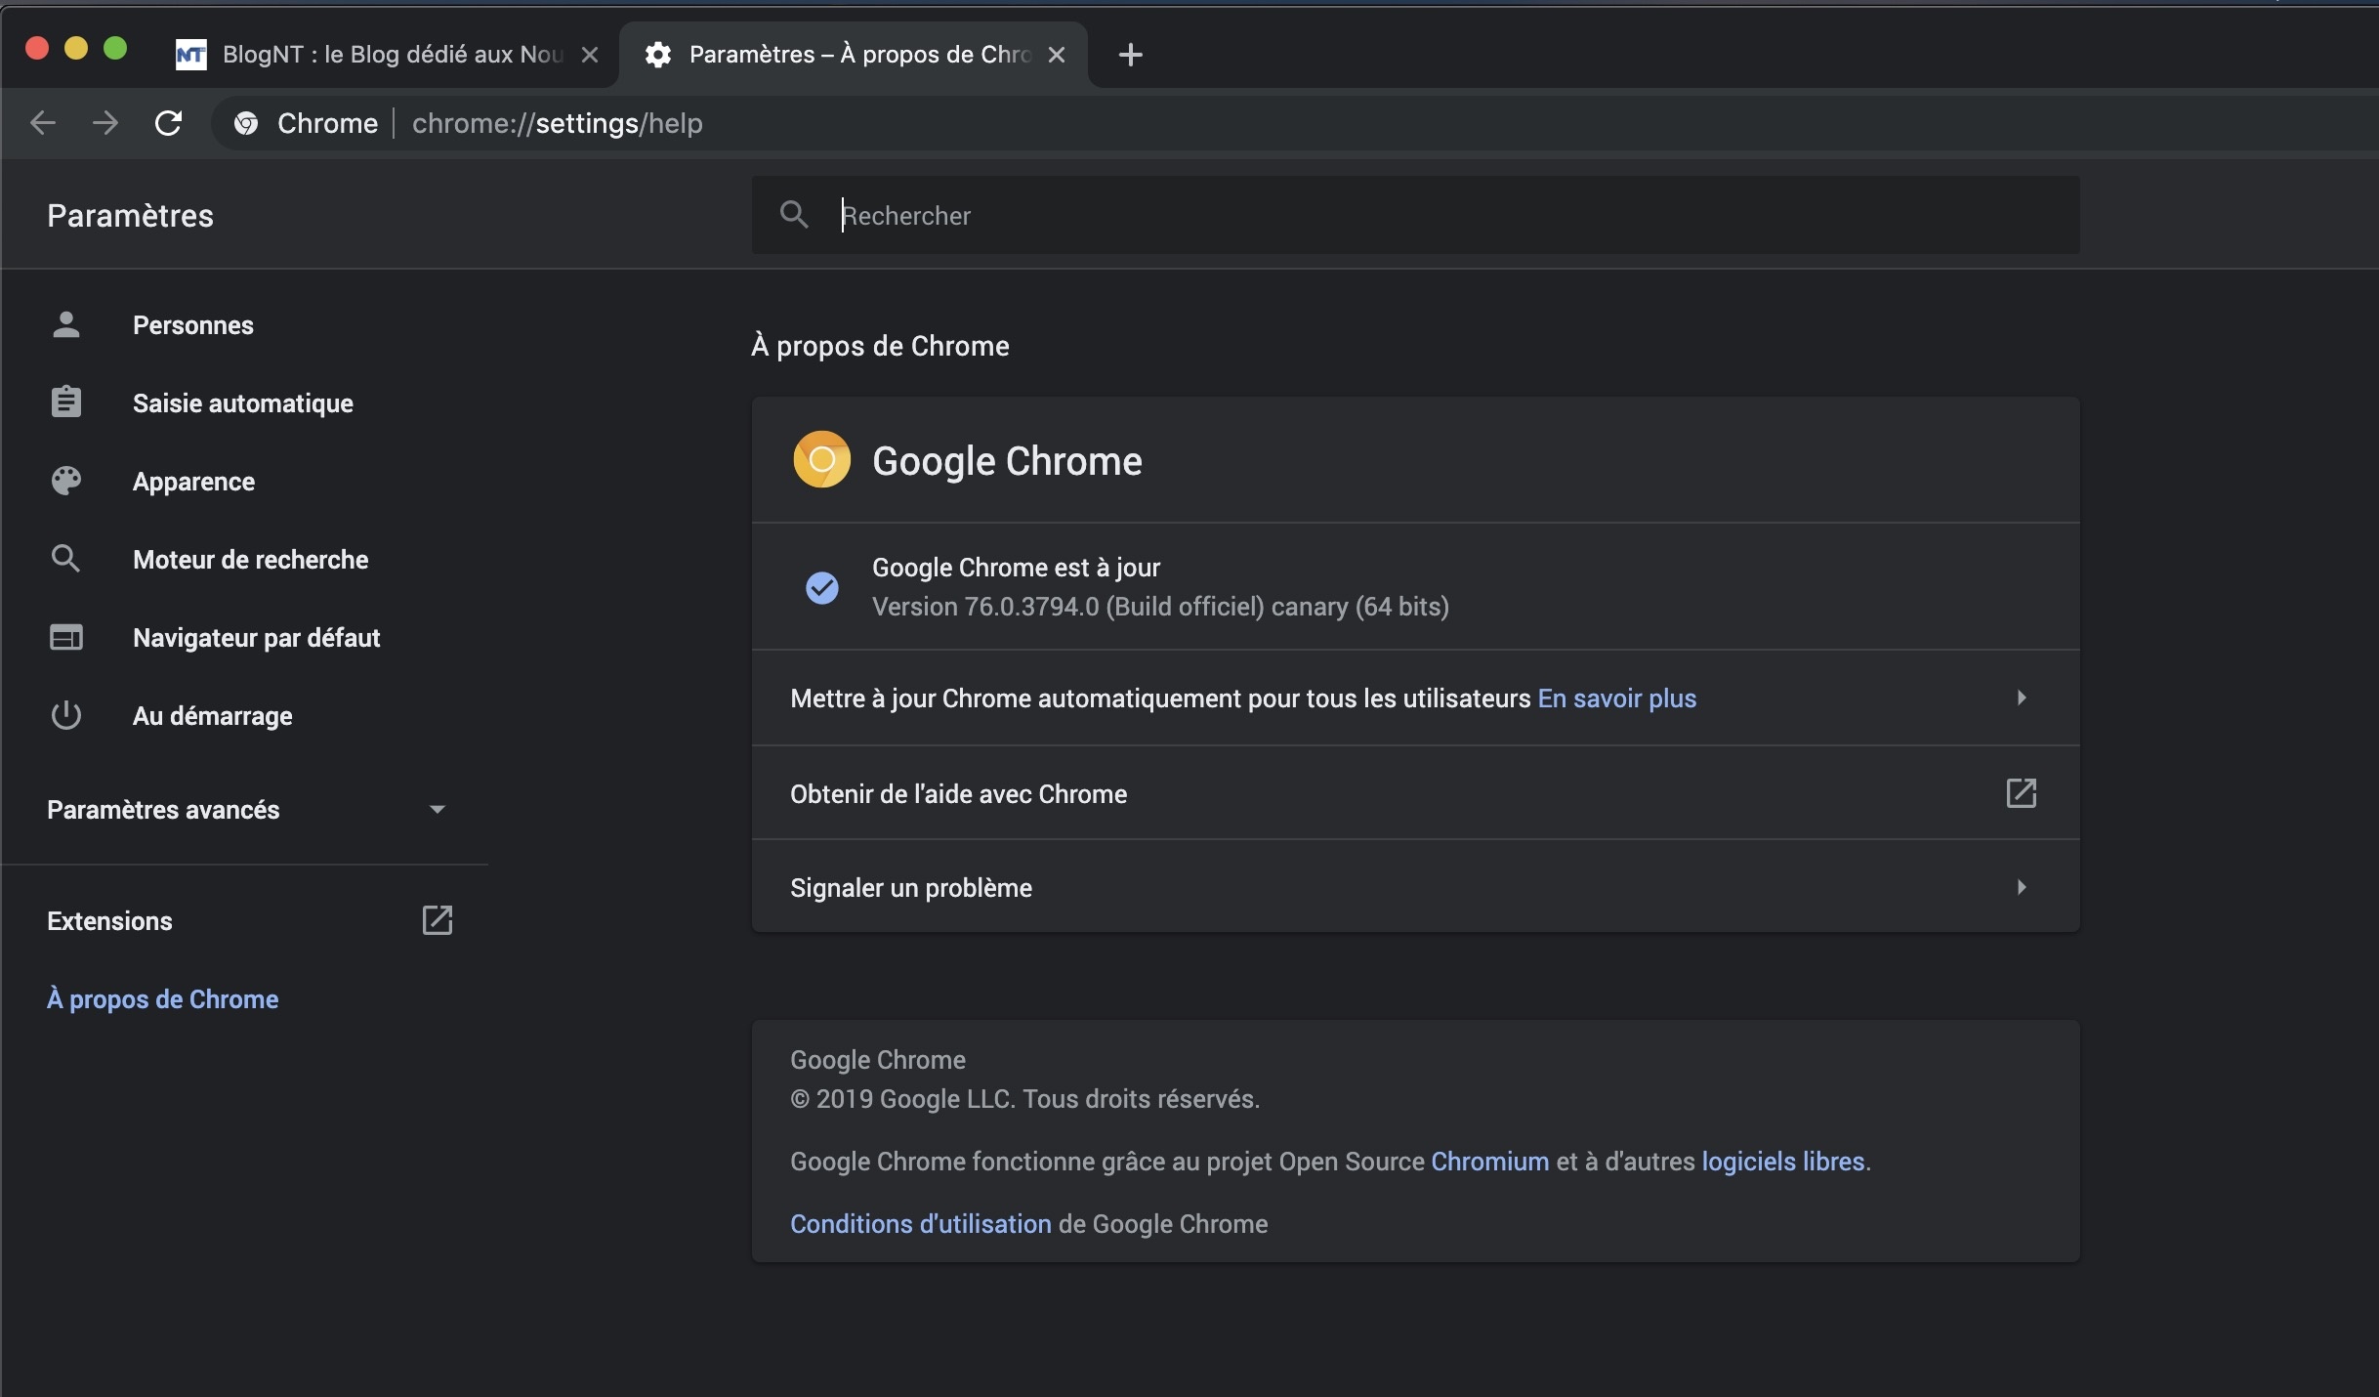Click the yellow minimize window button
2379x1397 pixels.
coord(76,49)
